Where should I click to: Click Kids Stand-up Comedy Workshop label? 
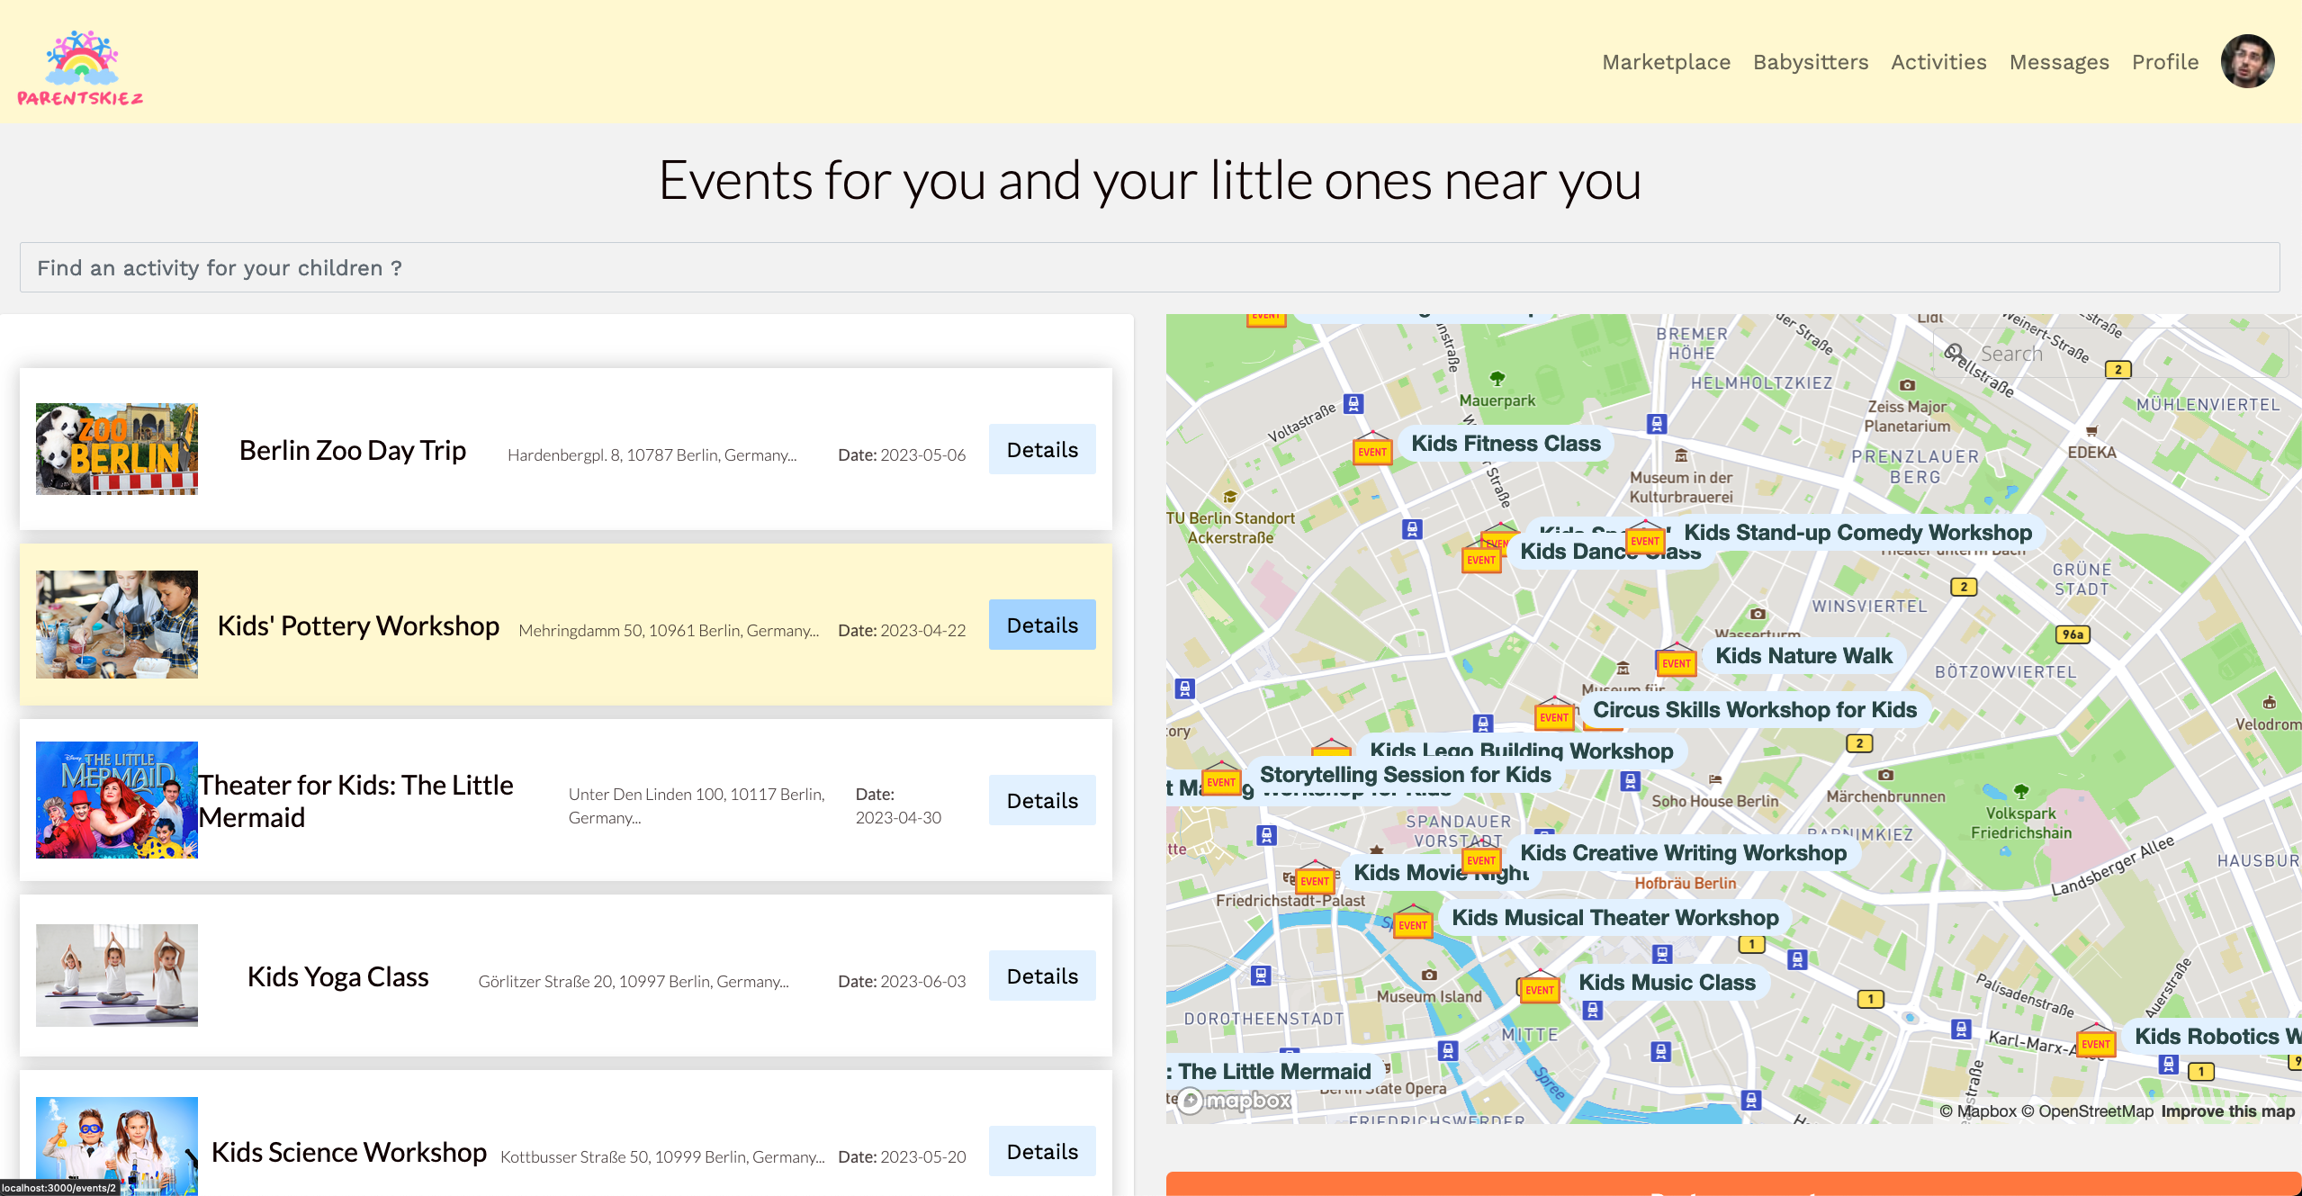[x=1857, y=533]
